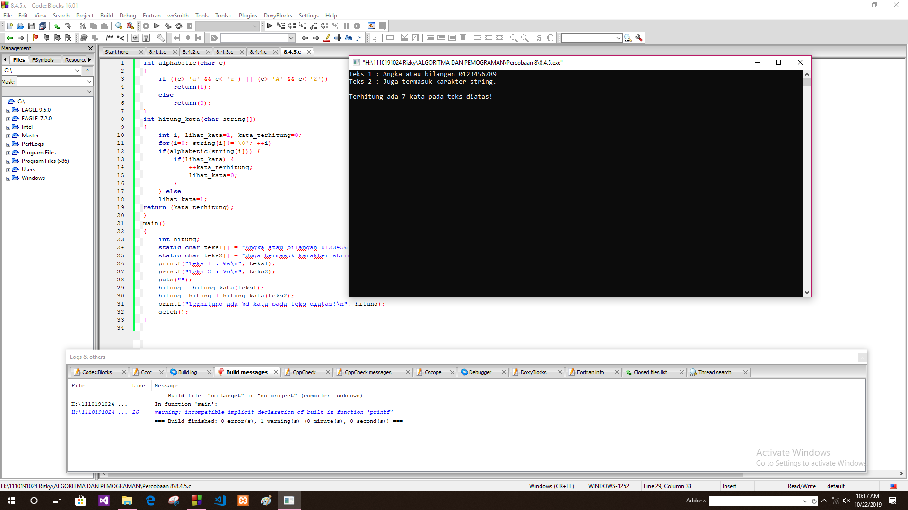Select the Debugger log tab
This screenshot has width=908, height=510.
click(x=480, y=372)
